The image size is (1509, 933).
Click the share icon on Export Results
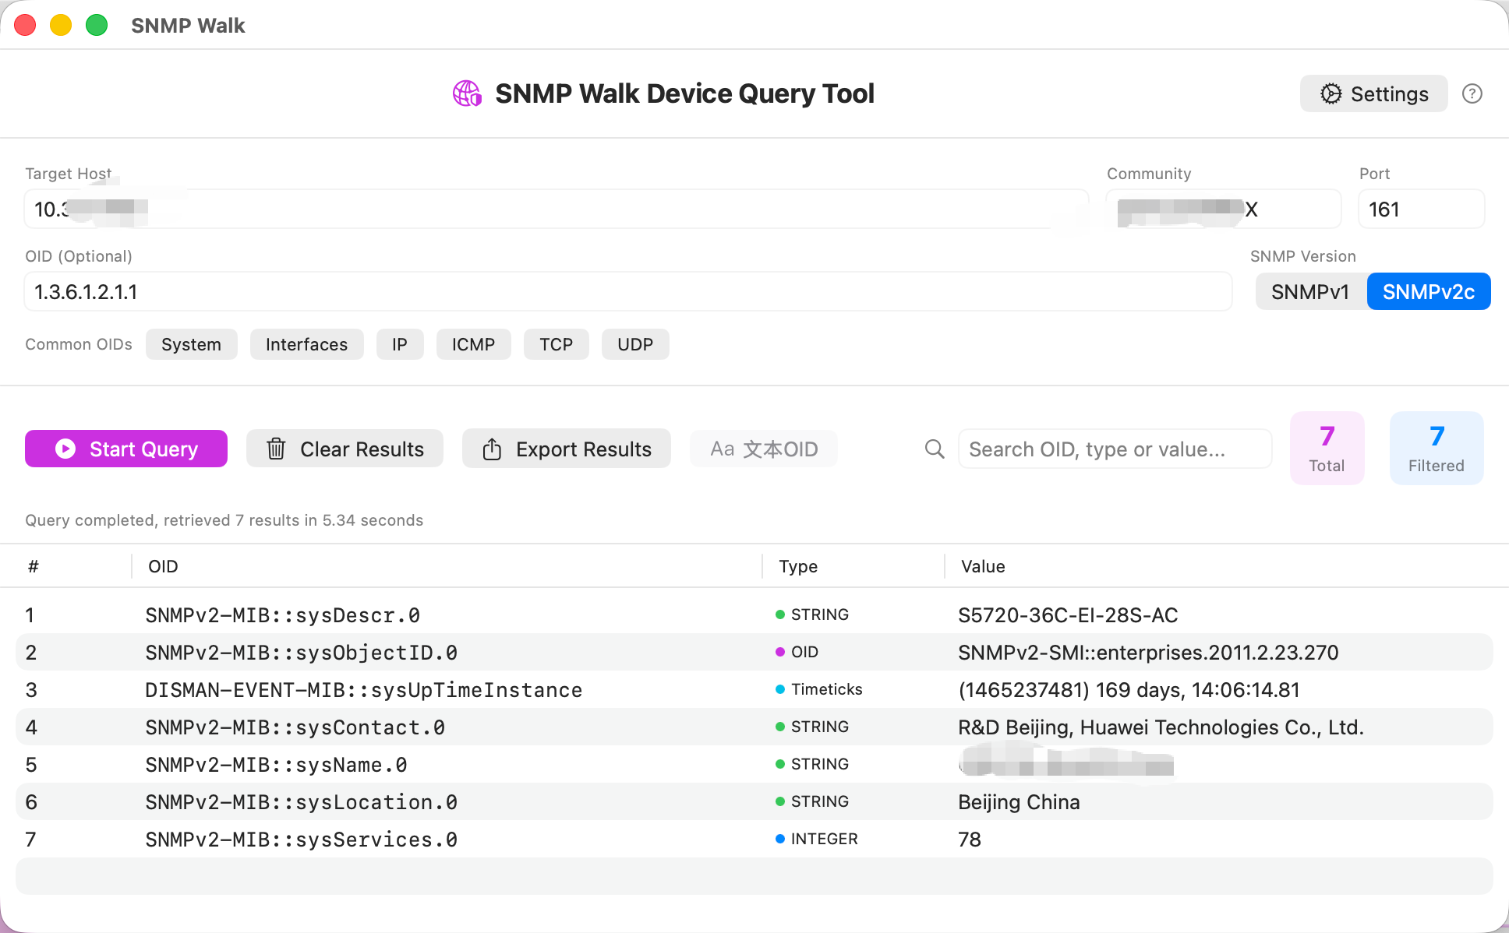(x=491, y=449)
